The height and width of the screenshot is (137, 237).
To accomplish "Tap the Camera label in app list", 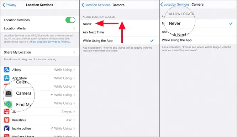I will (x=24, y=93).
